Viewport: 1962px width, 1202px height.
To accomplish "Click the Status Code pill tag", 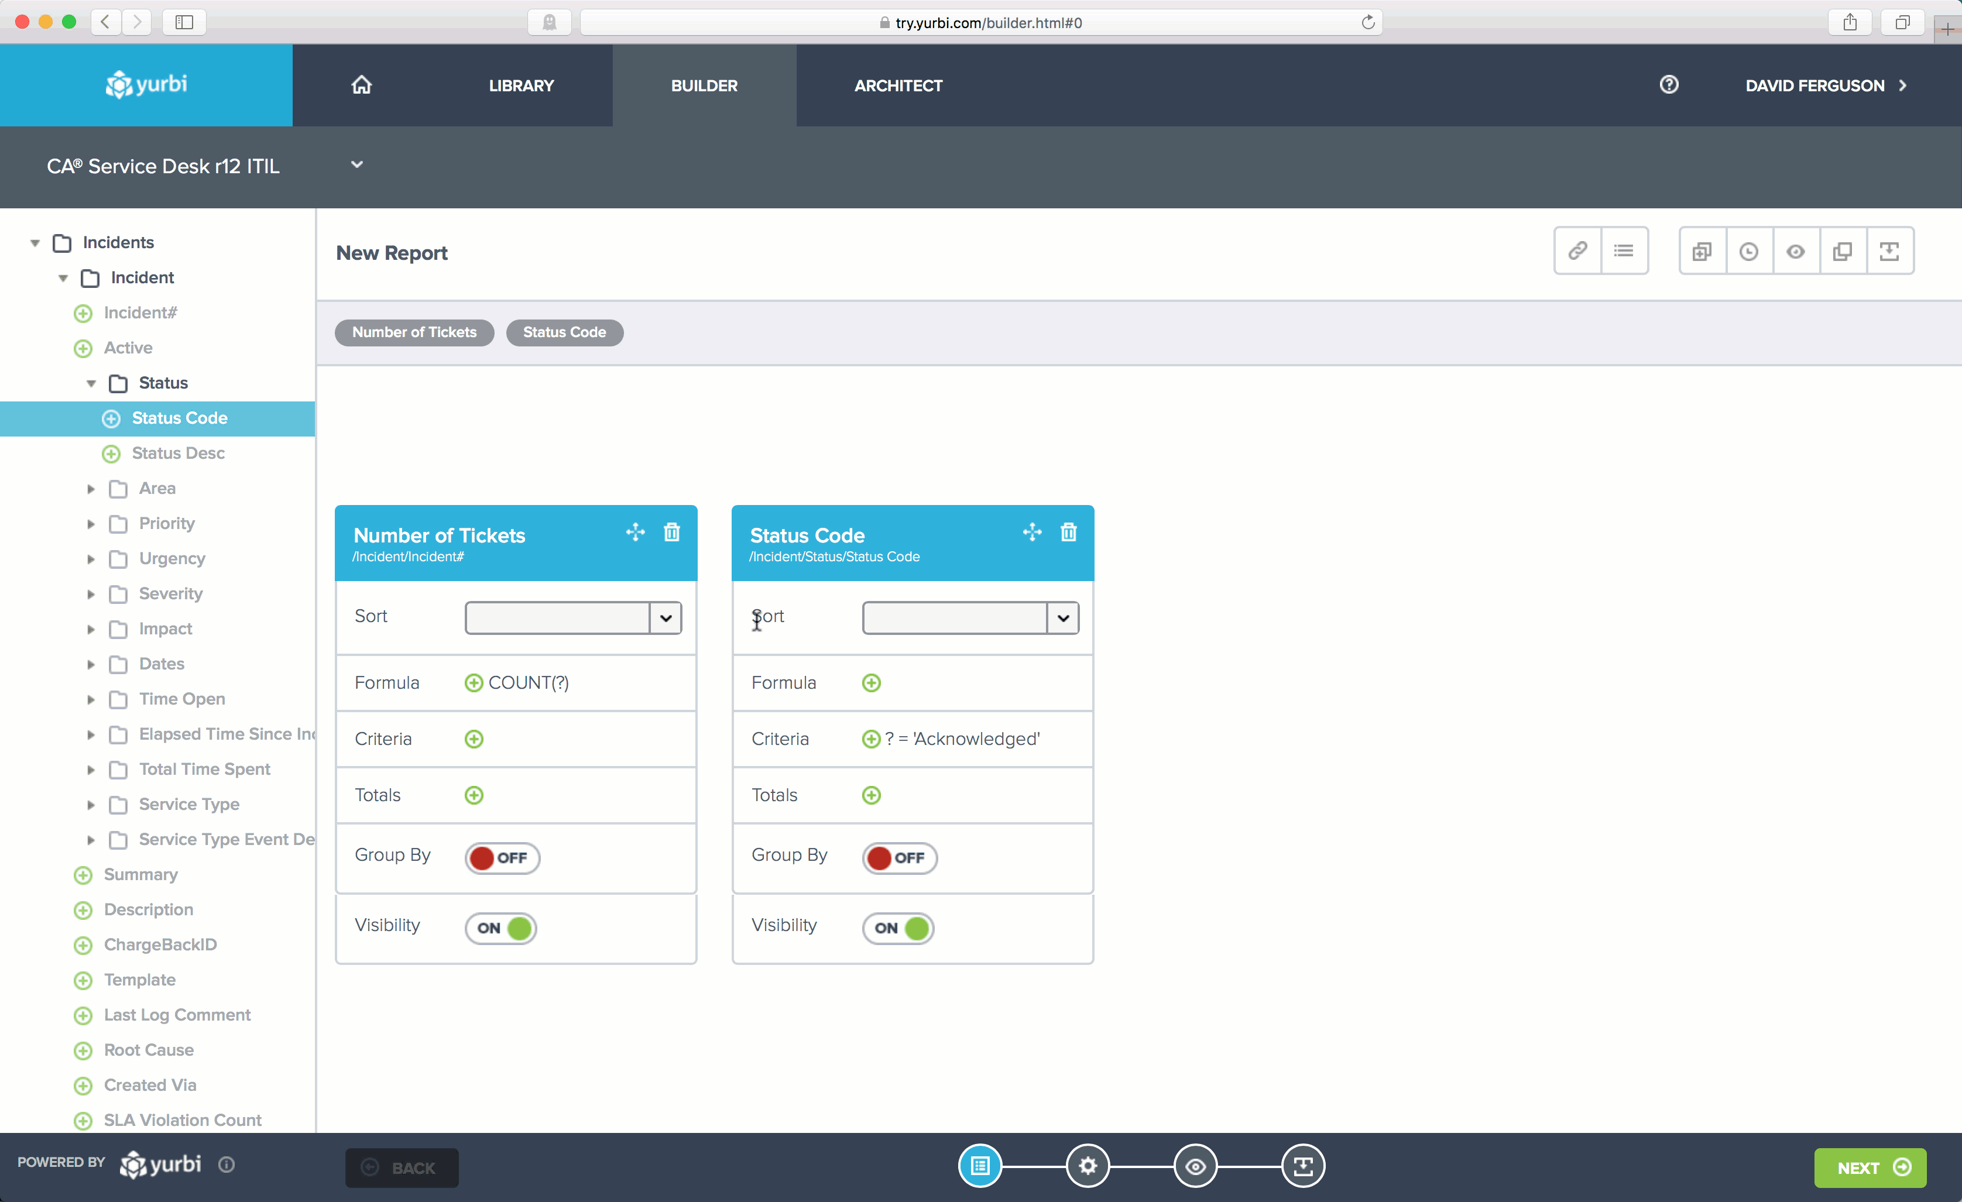I will 564,333.
